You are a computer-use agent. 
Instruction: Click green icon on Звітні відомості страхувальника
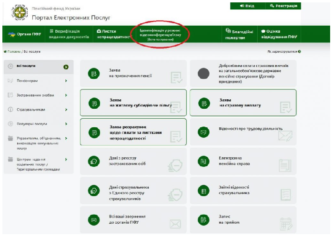(204, 191)
